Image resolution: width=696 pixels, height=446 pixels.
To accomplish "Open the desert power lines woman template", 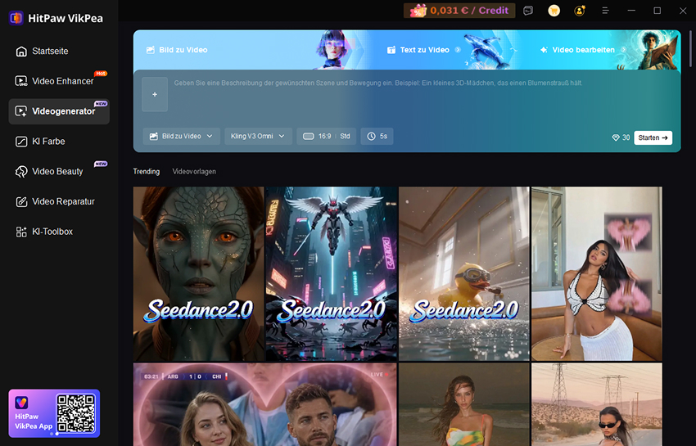I will click(597, 404).
